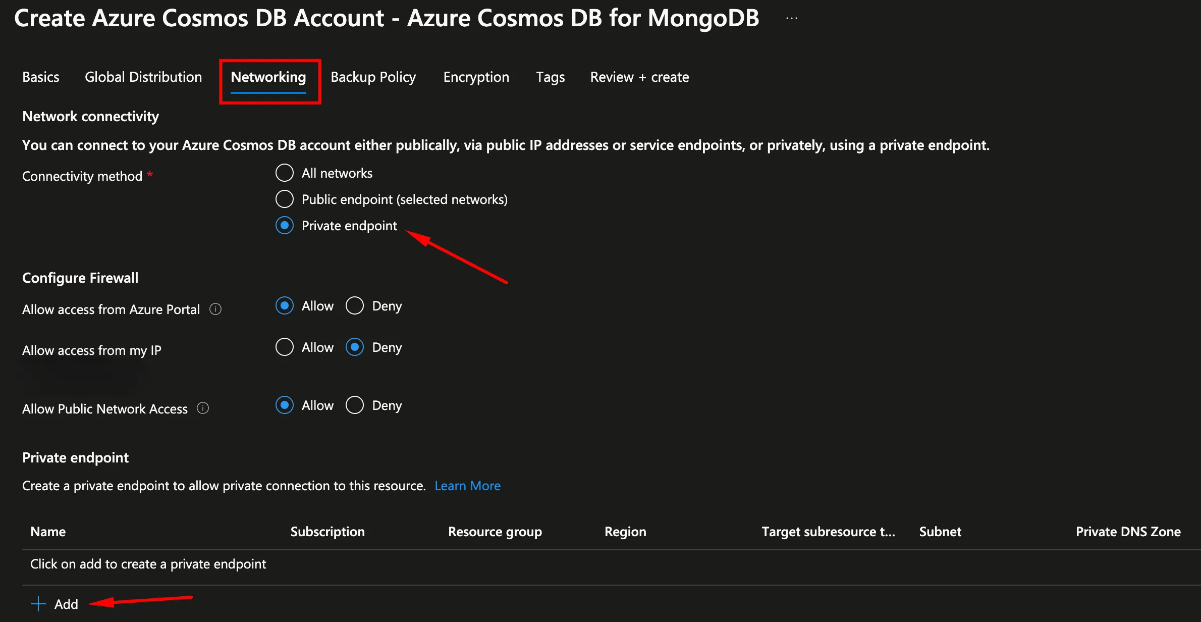The width and height of the screenshot is (1201, 622).
Task: Open the Encryption tab
Action: (476, 77)
